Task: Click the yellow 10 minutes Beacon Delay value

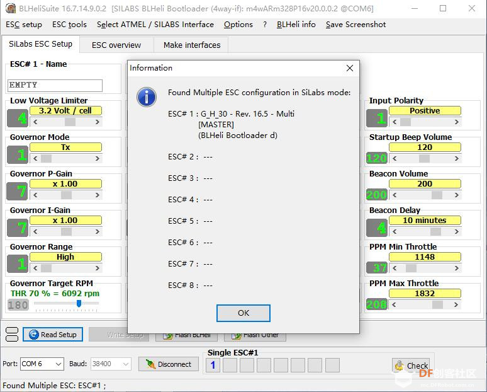Action: pos(425,221)
